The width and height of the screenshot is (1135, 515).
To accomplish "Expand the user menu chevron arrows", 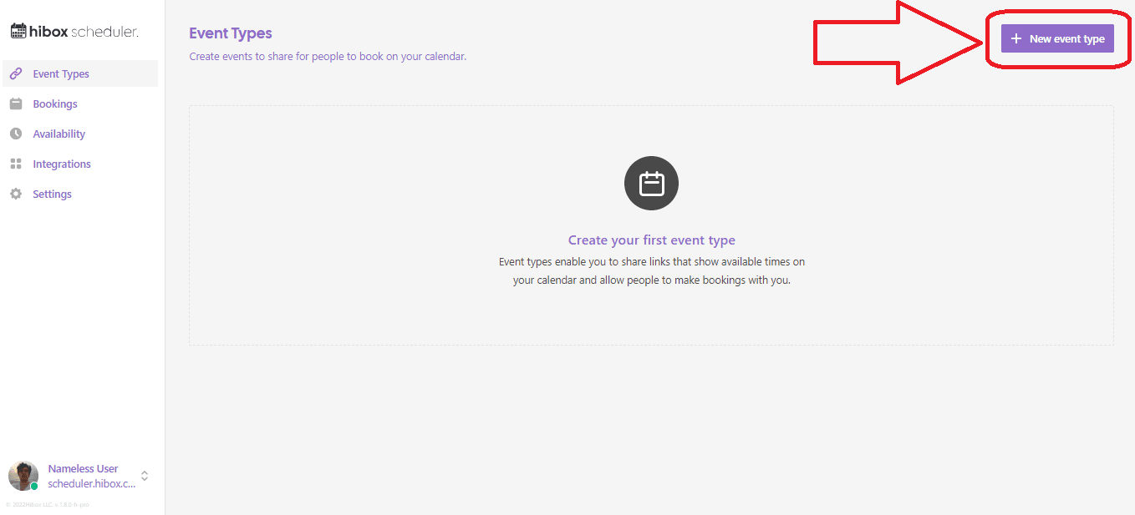I will click(145, 476).
